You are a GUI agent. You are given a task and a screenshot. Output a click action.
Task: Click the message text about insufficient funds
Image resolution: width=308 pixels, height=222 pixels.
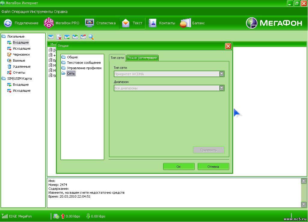click(87, 193)
